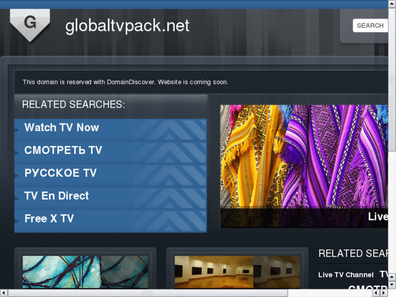Image resolution: width=396 pixels, height=297 pixels.
Task: Click the vertical scrollbar down arrow
Action: [392, 285]
